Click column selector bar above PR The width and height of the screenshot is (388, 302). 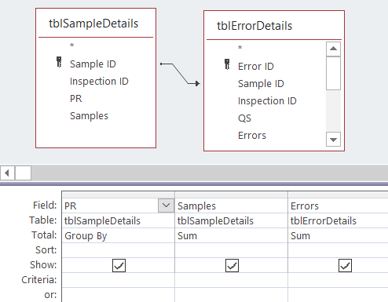click(x=119, y=195)
